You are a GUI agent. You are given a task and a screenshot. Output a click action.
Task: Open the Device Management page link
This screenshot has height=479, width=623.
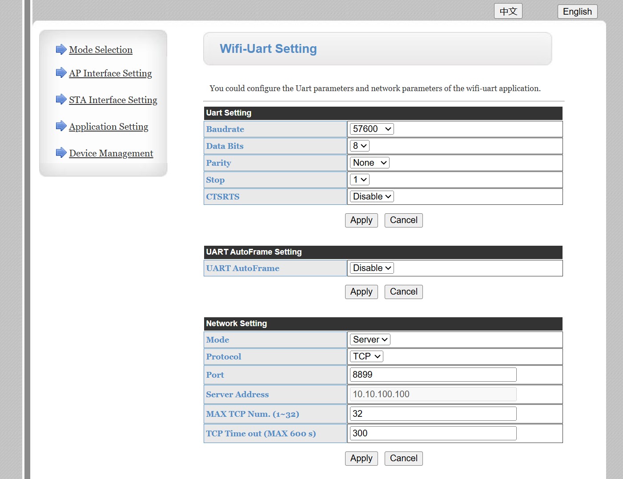pyautogui.click(x=111, y=153)
